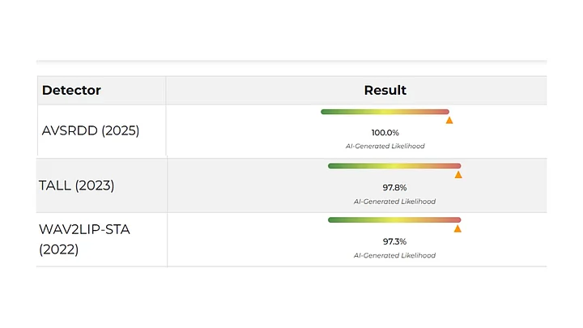Click the orange triangle marker for TALL
The width and height of the screenshot is (583, 328).
pyautogui.click(x=458, y=174)
